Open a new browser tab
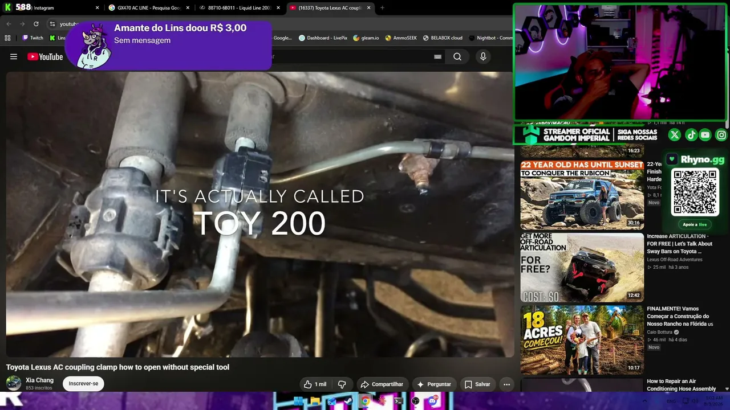 [382, 8]
